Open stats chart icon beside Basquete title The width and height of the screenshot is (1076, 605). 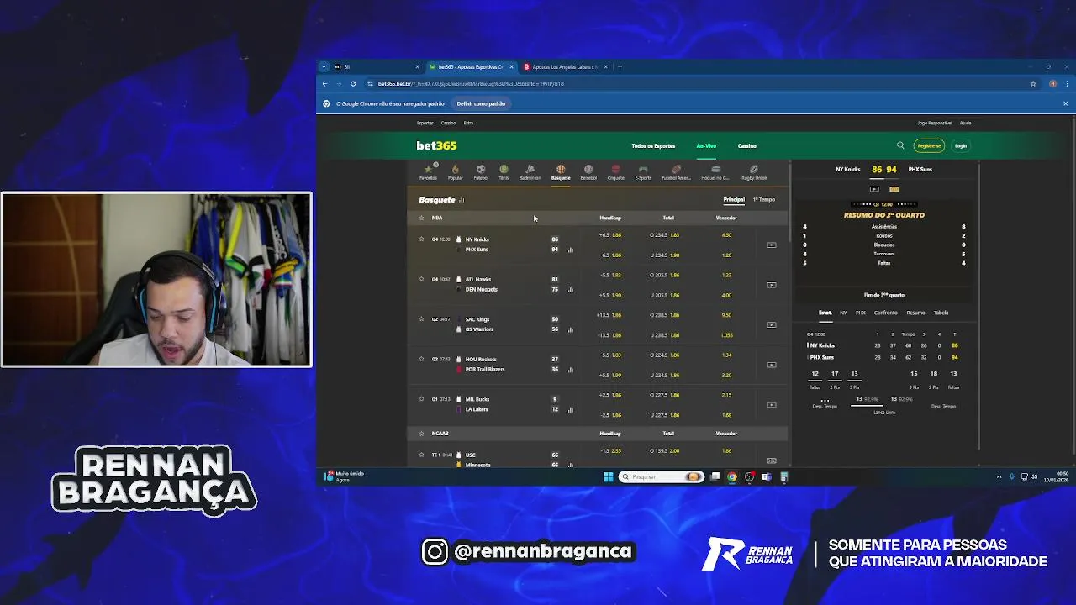click(x=462, y=200)
